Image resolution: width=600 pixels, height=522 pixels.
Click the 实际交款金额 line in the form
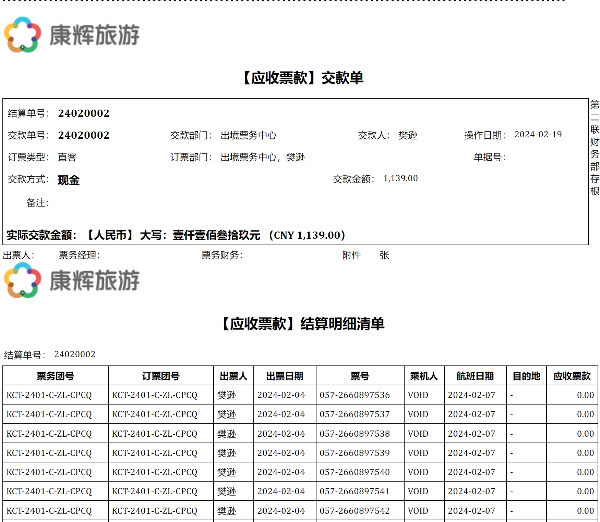click(176, 235)
